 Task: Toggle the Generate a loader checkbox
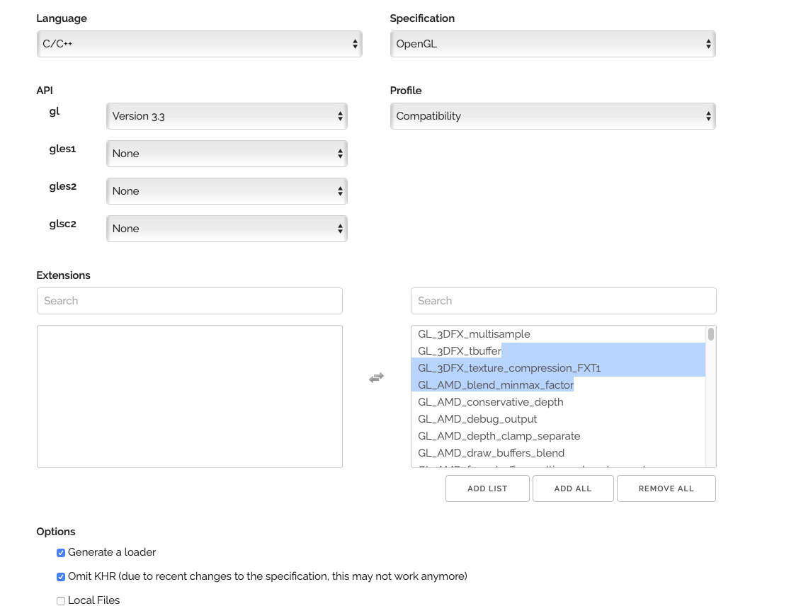click(x=61, y=553)
